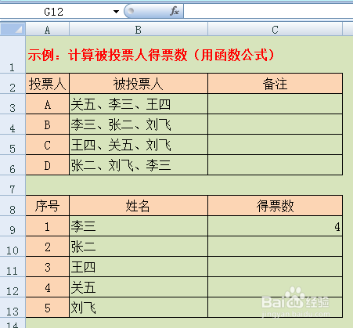Screen dimensions: 353x328
Task: Click empty 备注 cell for voter C
Action: [275, 145]
